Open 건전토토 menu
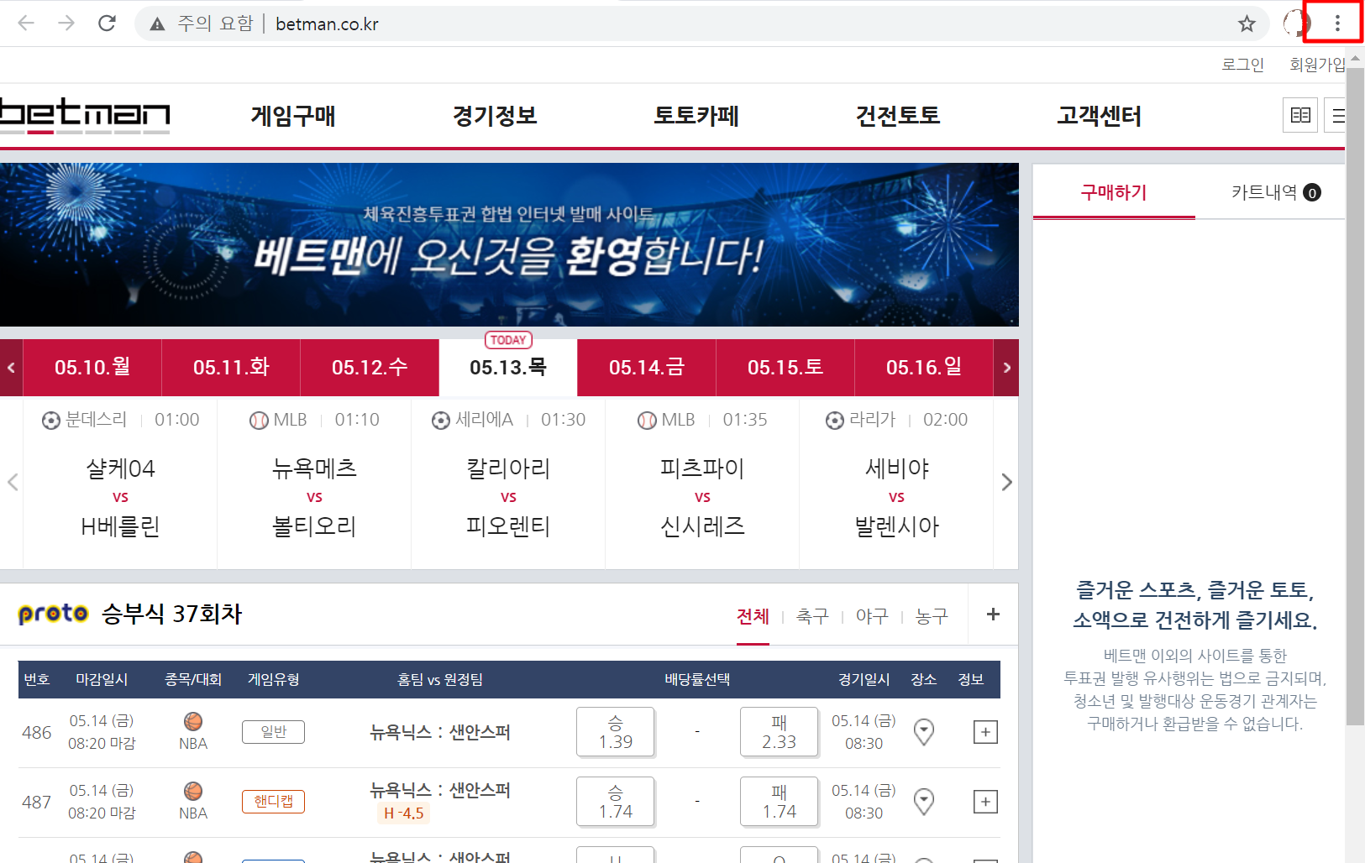 (898, 116)
